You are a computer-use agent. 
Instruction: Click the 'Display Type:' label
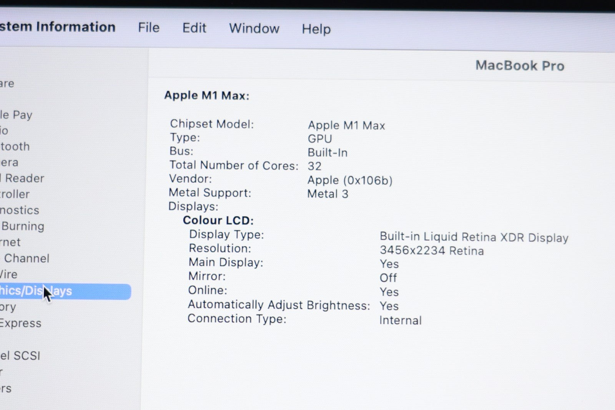pos(226,234)
